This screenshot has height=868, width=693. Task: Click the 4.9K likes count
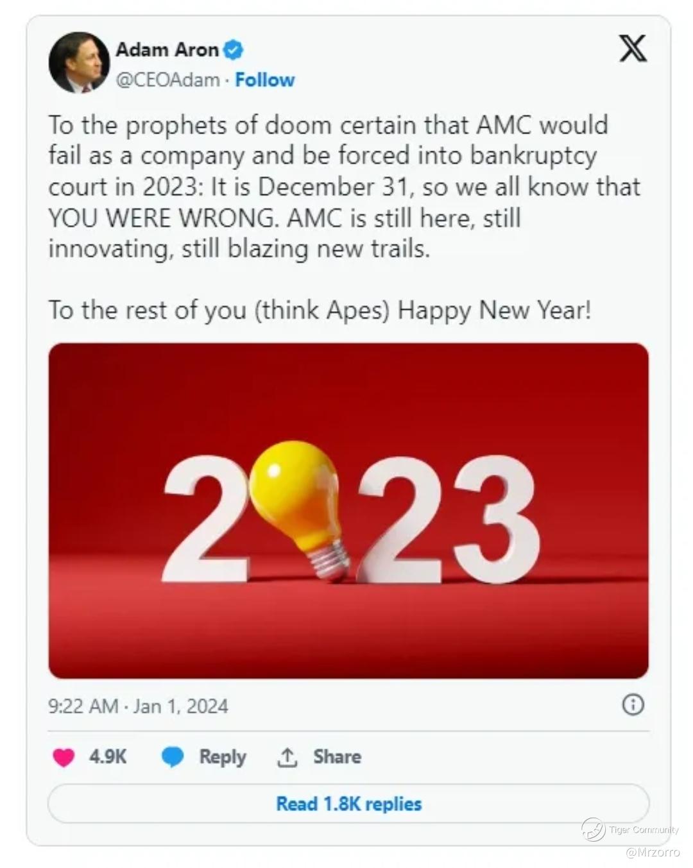(107, 757)
